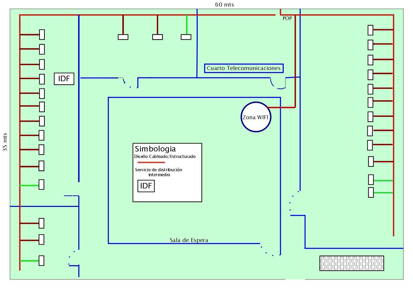Click the Servicio de distribución intermedio text
Screen dimensions: 413x292
coord(159,172)
